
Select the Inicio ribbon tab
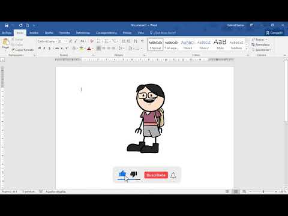pos(20,32)
